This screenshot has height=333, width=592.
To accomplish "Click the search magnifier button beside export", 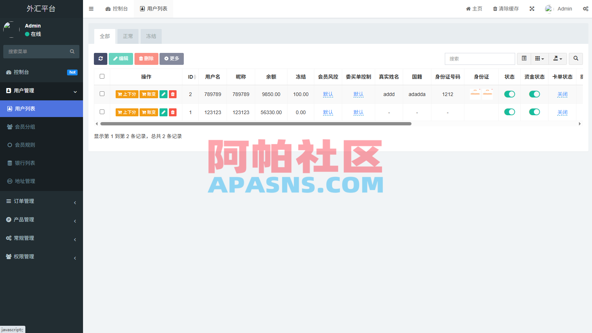I will coord(576,59).
